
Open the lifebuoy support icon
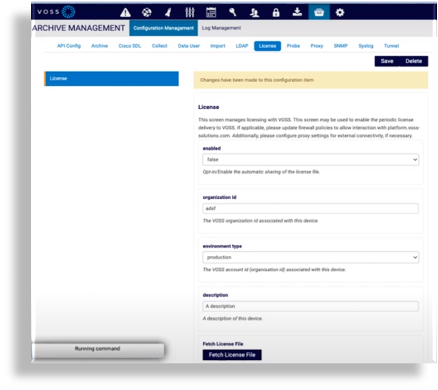coord(147,12)
